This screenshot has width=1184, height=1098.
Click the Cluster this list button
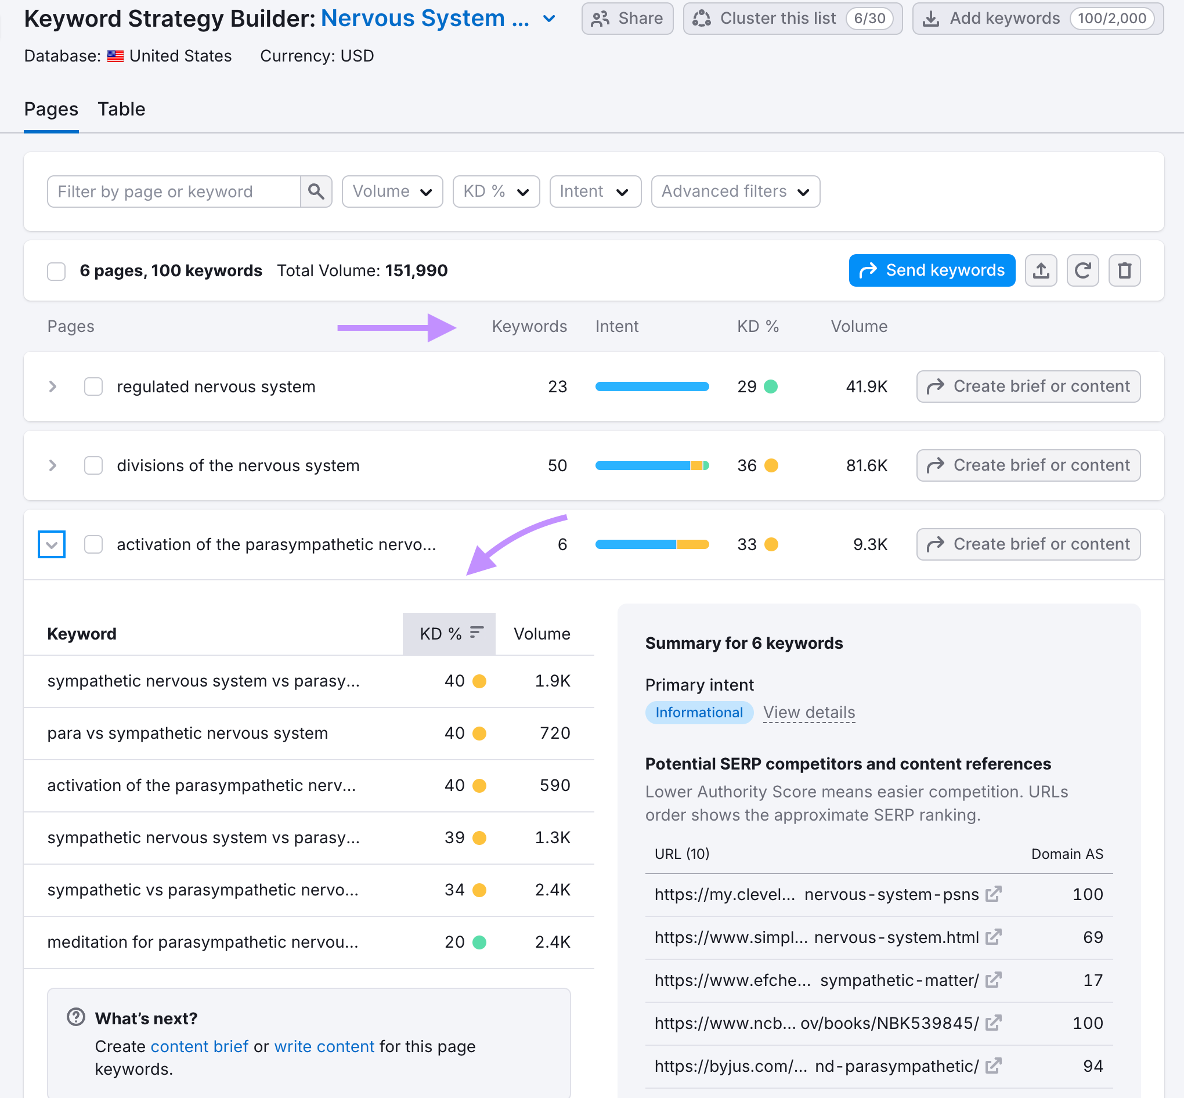(x=792, y=19)
